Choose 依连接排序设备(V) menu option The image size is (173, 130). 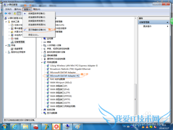(x=37, y=17)
